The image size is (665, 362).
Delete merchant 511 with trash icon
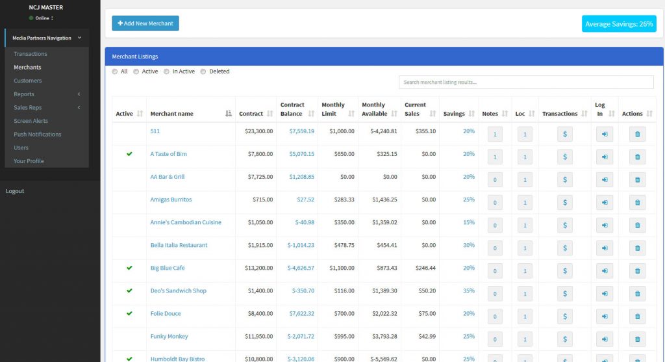pyautogui.click(x=638, y=134)
